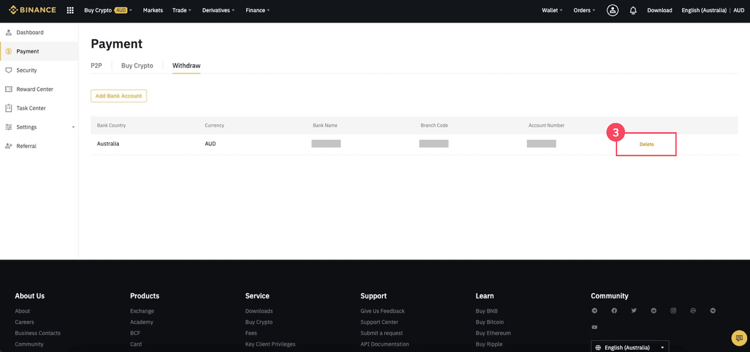Select the Withdraw tab
This screenshot has height=352, width=750.
click(186, 66)
